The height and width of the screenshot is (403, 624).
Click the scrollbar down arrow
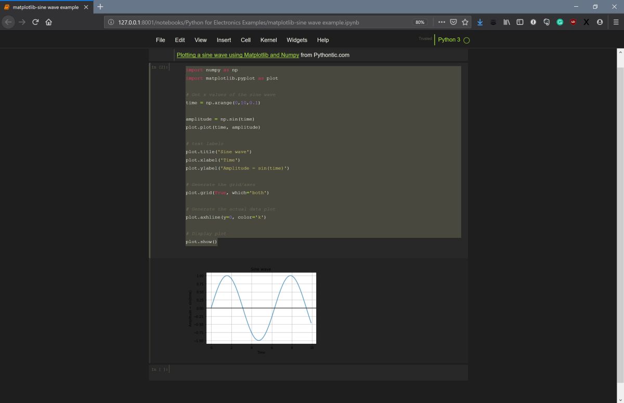point(620,399)
